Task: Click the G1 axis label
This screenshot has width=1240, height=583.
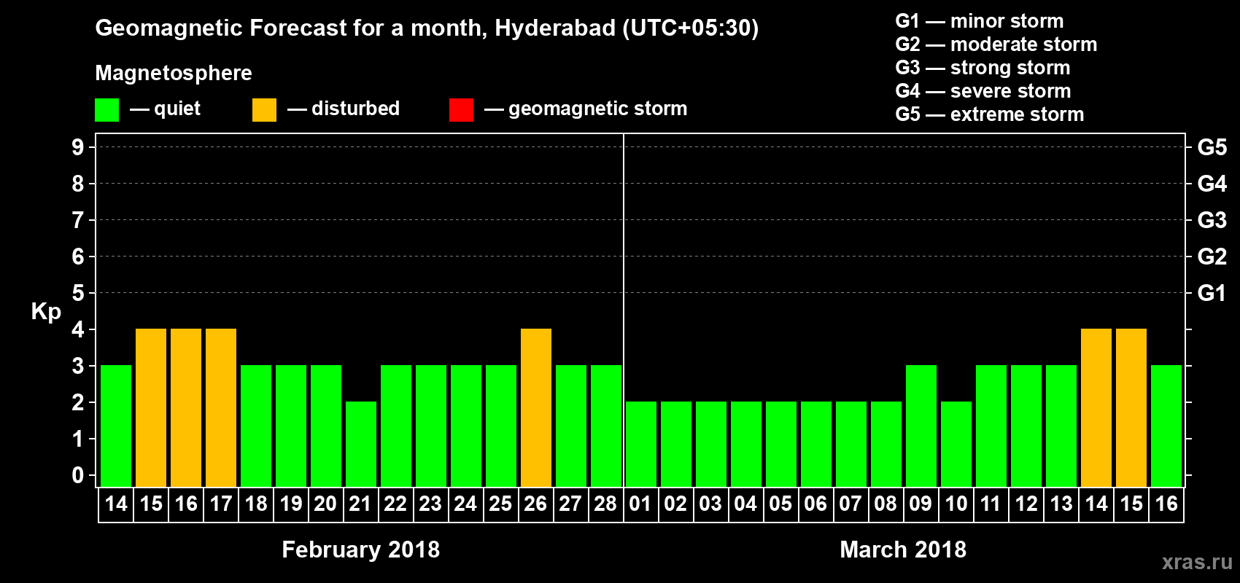Action: click(x=1212, y=293)
